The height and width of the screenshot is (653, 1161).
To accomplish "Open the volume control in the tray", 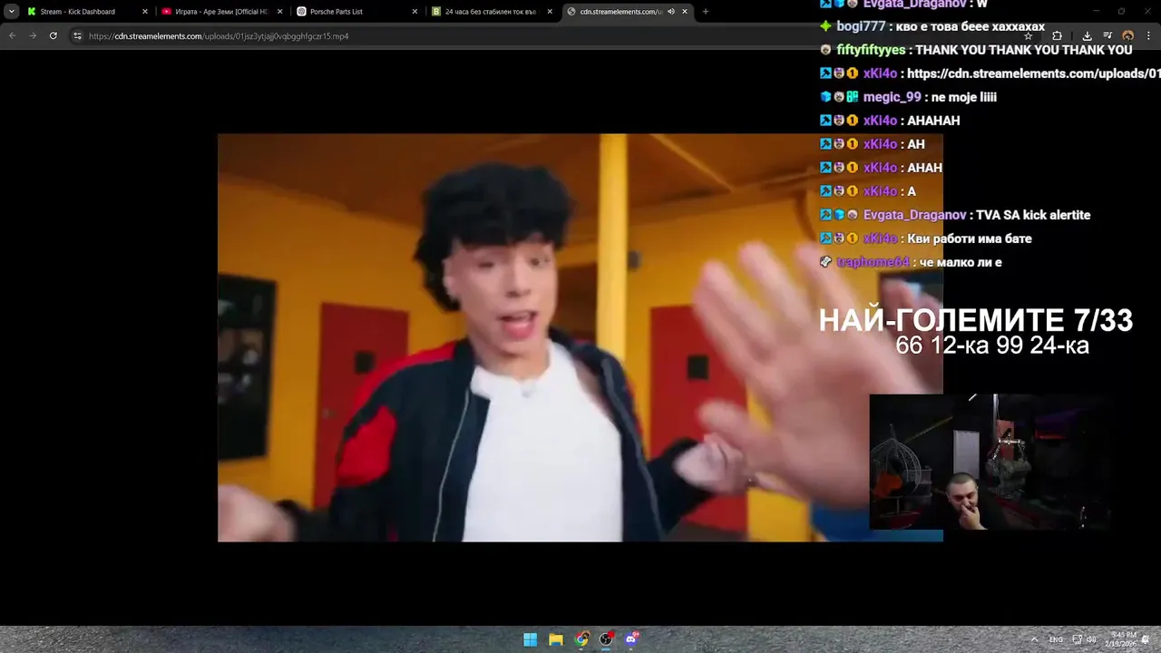I will coord(1091,639).
